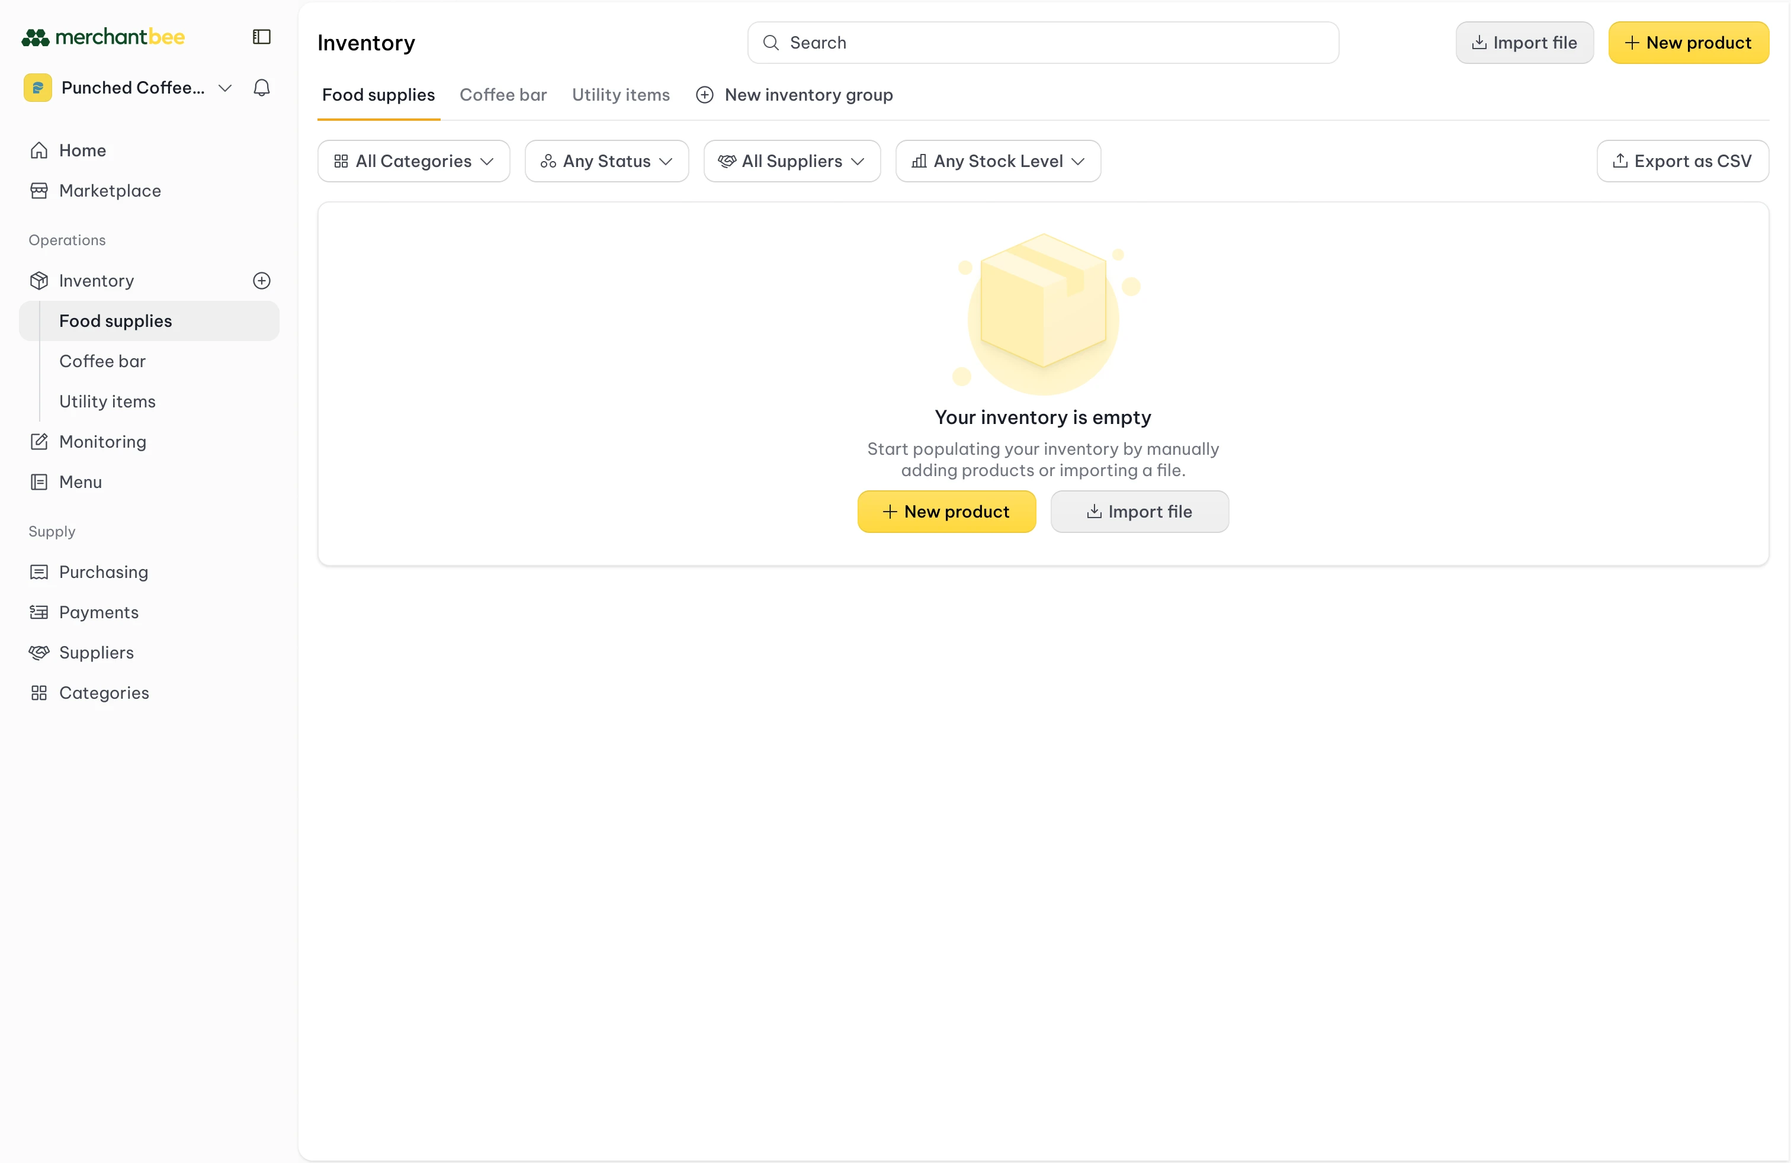The width and height of the screenshot is (1791, 1163).
Task: Open the Monitoring section
Action: (102, 442)
